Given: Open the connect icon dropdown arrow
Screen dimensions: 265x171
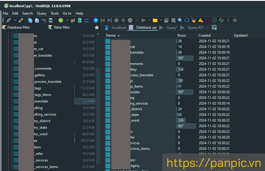Looking at the screenshot, I should click(x=15, y=20).
